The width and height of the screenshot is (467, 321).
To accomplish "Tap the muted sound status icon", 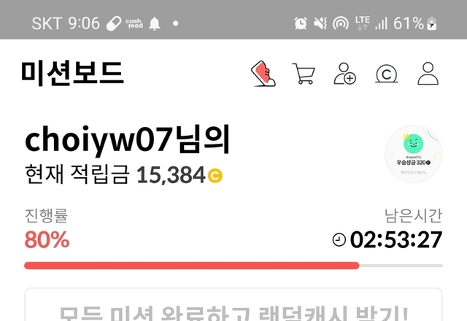I will coord(320,23).
